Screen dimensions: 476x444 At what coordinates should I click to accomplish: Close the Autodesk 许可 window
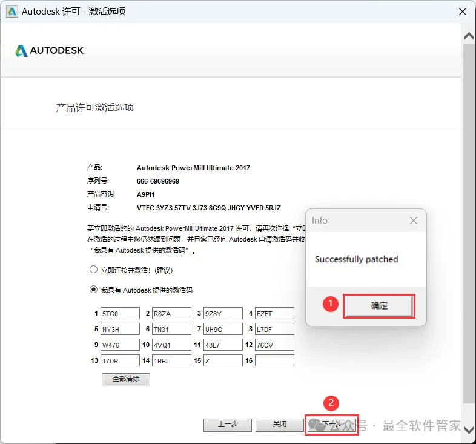click(x=463, y=12)
